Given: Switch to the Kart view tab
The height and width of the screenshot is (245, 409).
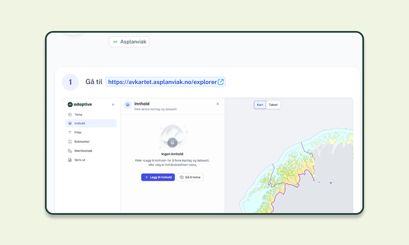Looking at the screenshot, I should (260, 105).
